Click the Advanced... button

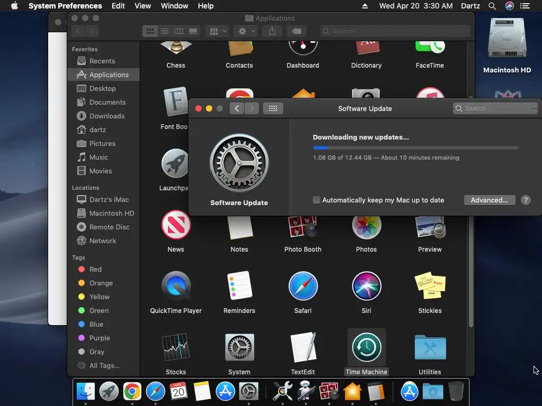(490, 200)
